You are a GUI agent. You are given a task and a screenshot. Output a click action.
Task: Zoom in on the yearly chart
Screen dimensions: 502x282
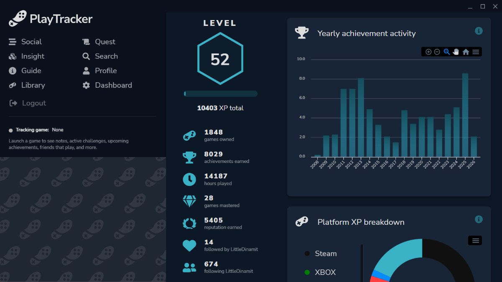[428, 52]
